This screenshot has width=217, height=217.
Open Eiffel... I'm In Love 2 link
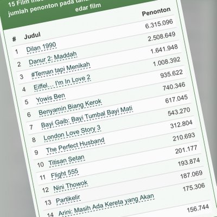62,83
